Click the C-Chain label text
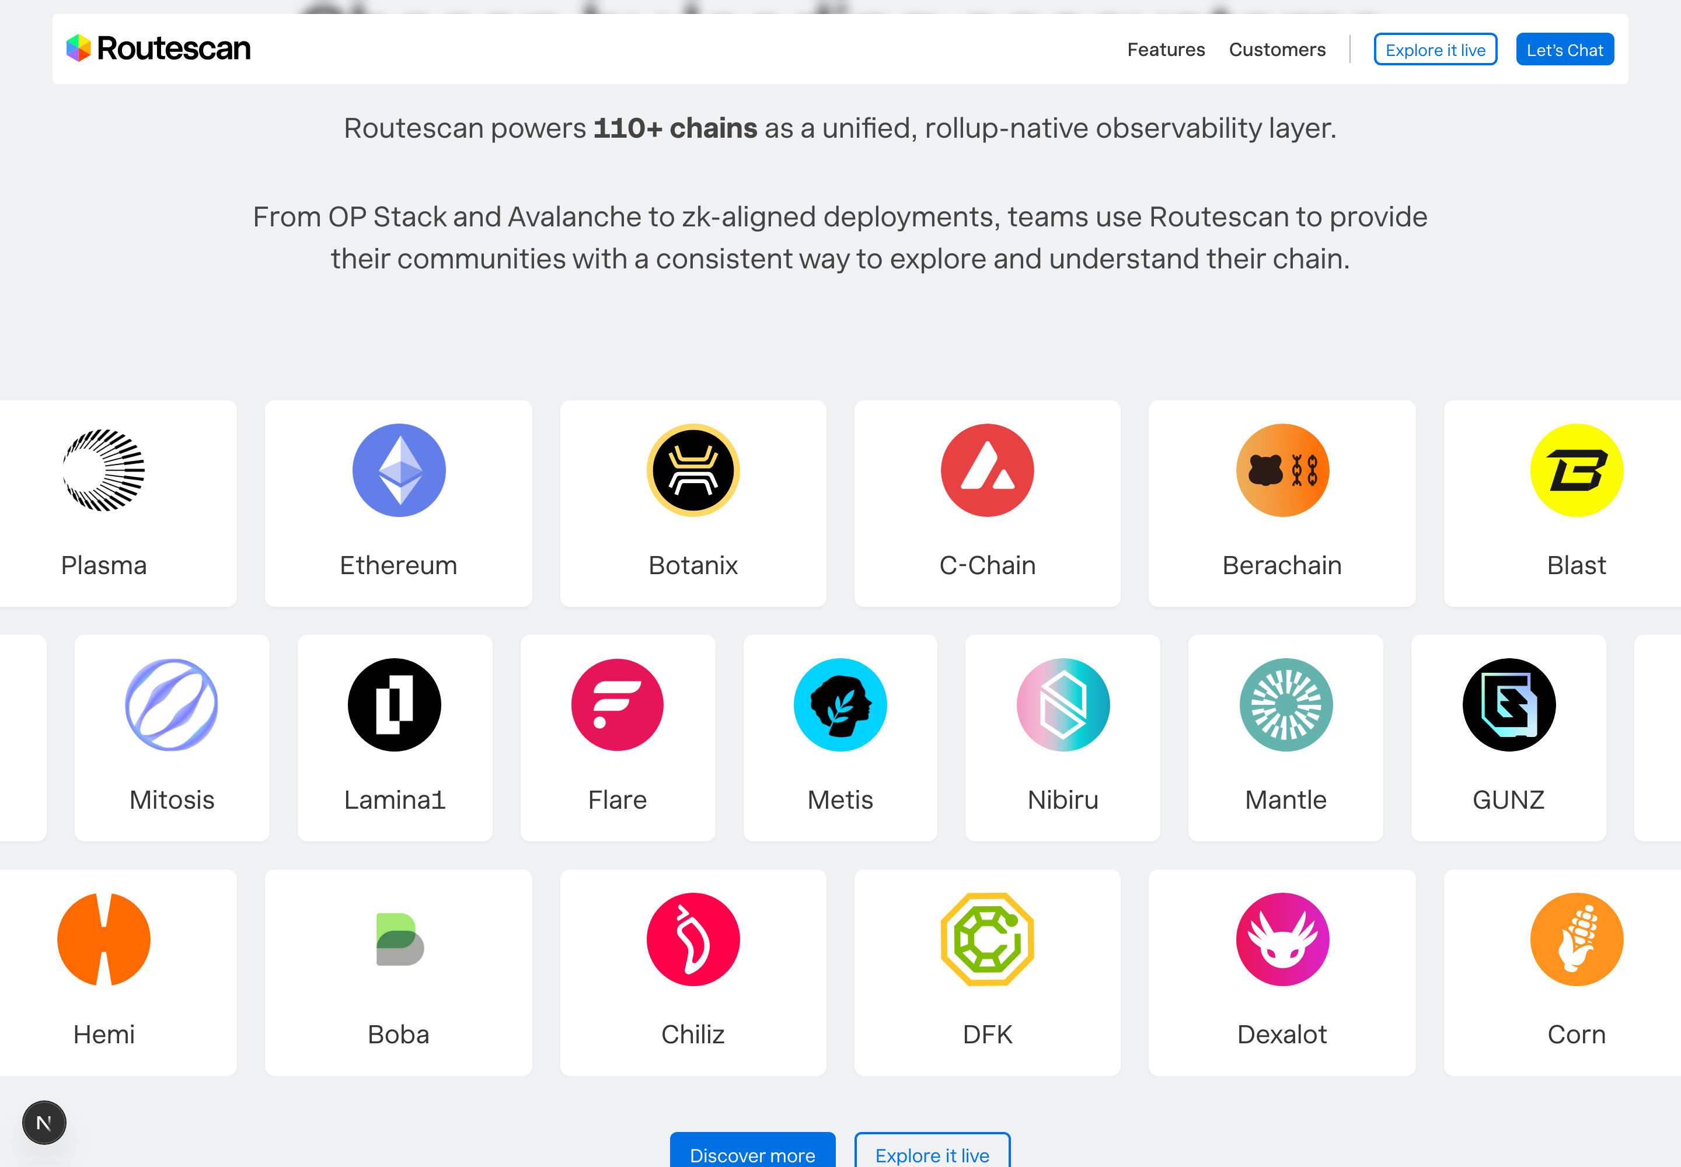Screen dimensions: 1681x1167 point(988,565)
